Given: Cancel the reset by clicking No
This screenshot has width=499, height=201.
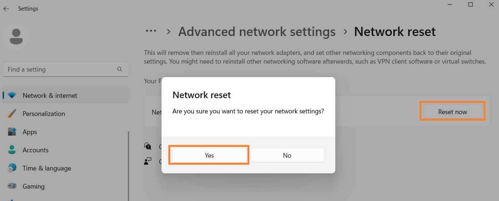Looking at the screenshot, I should 287,155.
